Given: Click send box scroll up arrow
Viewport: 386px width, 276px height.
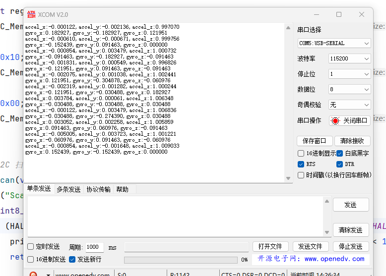Looking at the screenshot, I should tap(327, 201).
